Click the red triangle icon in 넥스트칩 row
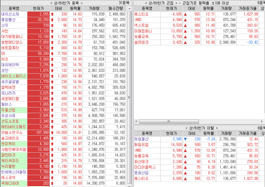The width and height of the screenshot is (265, 187). 185,26
